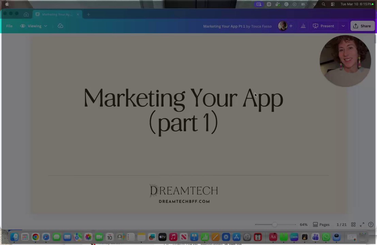Open Numbers from the dock

(x=205, y=237)
